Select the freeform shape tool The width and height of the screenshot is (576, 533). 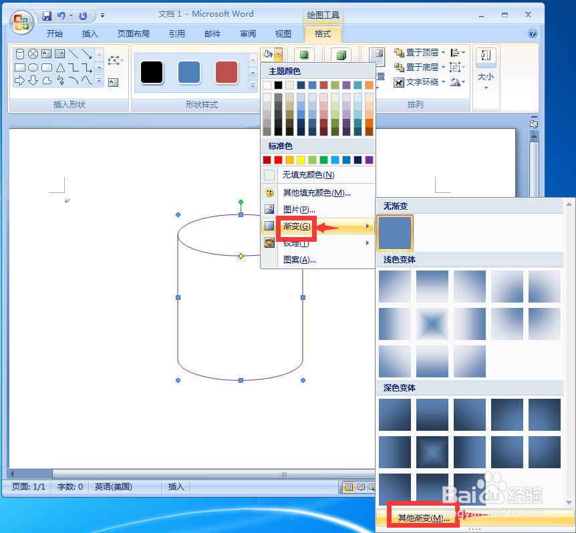(x=47, y=80)
